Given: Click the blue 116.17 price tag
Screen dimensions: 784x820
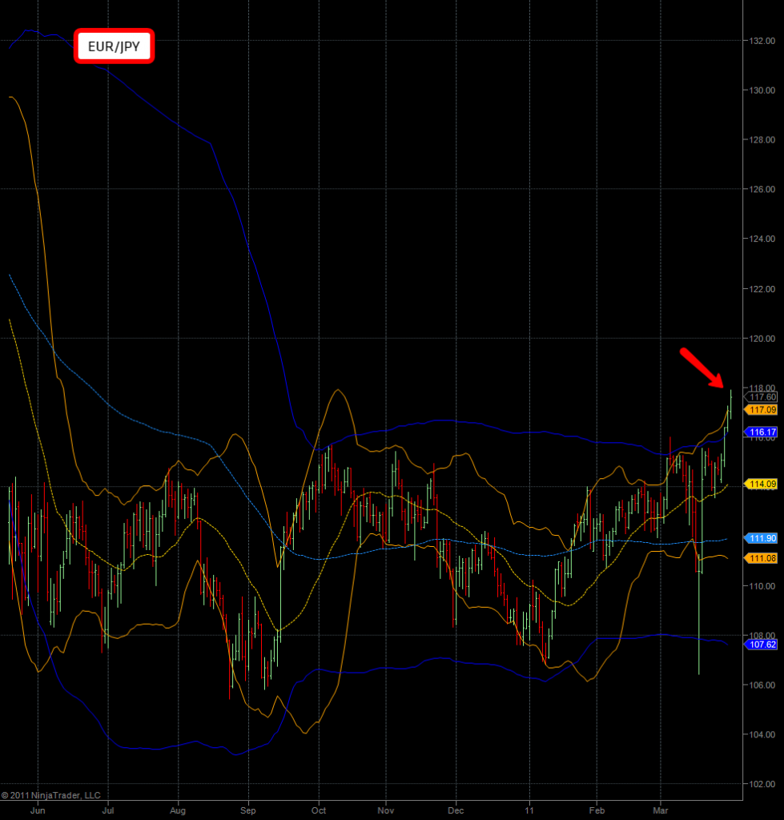Looking at the screenshot, I should pos(761,432).
